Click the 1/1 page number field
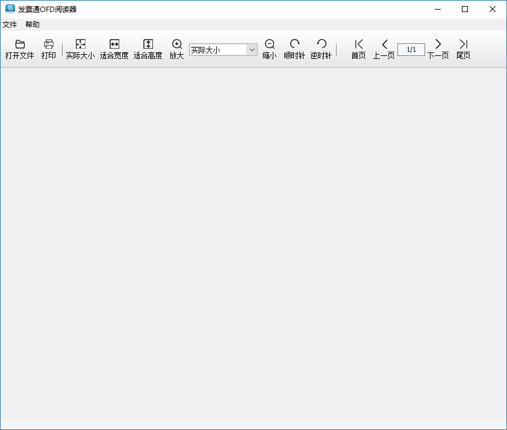 pyautogui.click(x=411, y=49)
